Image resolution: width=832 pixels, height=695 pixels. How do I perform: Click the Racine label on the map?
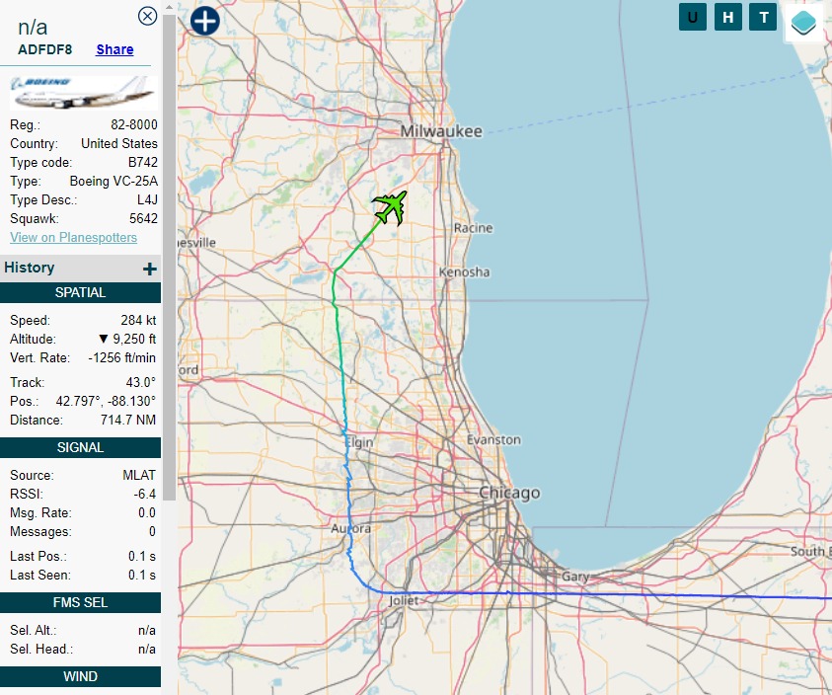474,228
